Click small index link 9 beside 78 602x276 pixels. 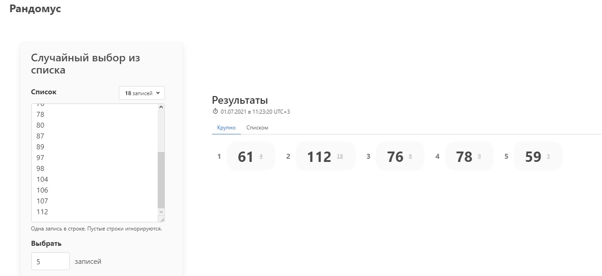point(479,156)
